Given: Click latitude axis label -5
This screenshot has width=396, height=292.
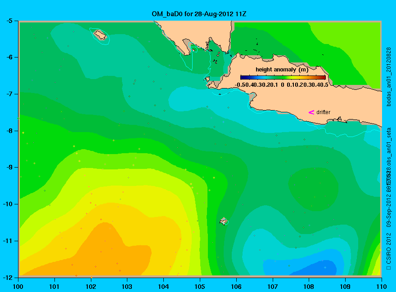Looking at the screenshot, I should click(x=9, y=21).
